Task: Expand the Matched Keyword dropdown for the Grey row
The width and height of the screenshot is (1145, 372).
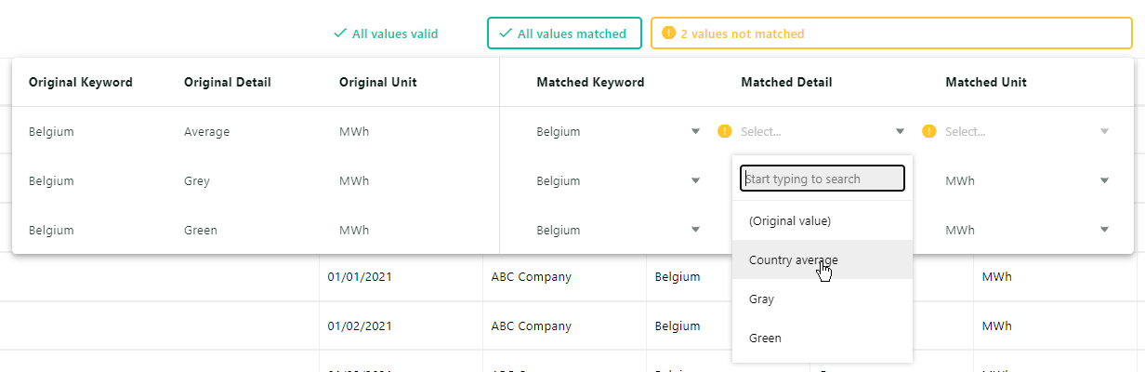Action: click(x=695, y=180)
